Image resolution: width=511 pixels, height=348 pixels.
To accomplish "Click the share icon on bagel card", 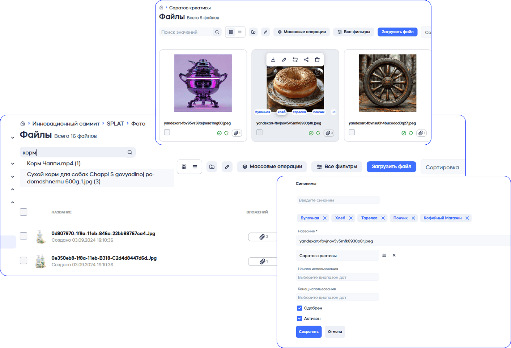I will (306, 60).
